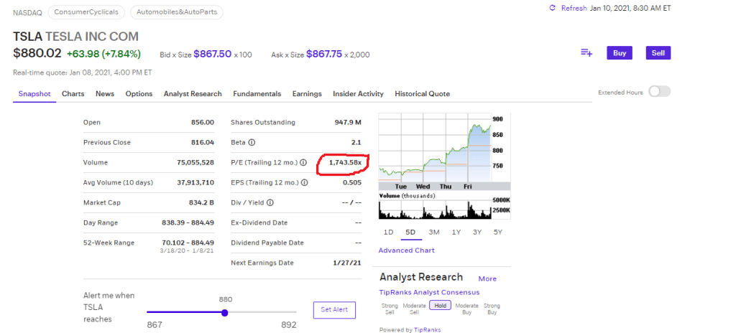The width and height of the screenshot is (736, 333).
Task: Click the add-to-watchlist icon beside Buy
Action: (586, 52)
